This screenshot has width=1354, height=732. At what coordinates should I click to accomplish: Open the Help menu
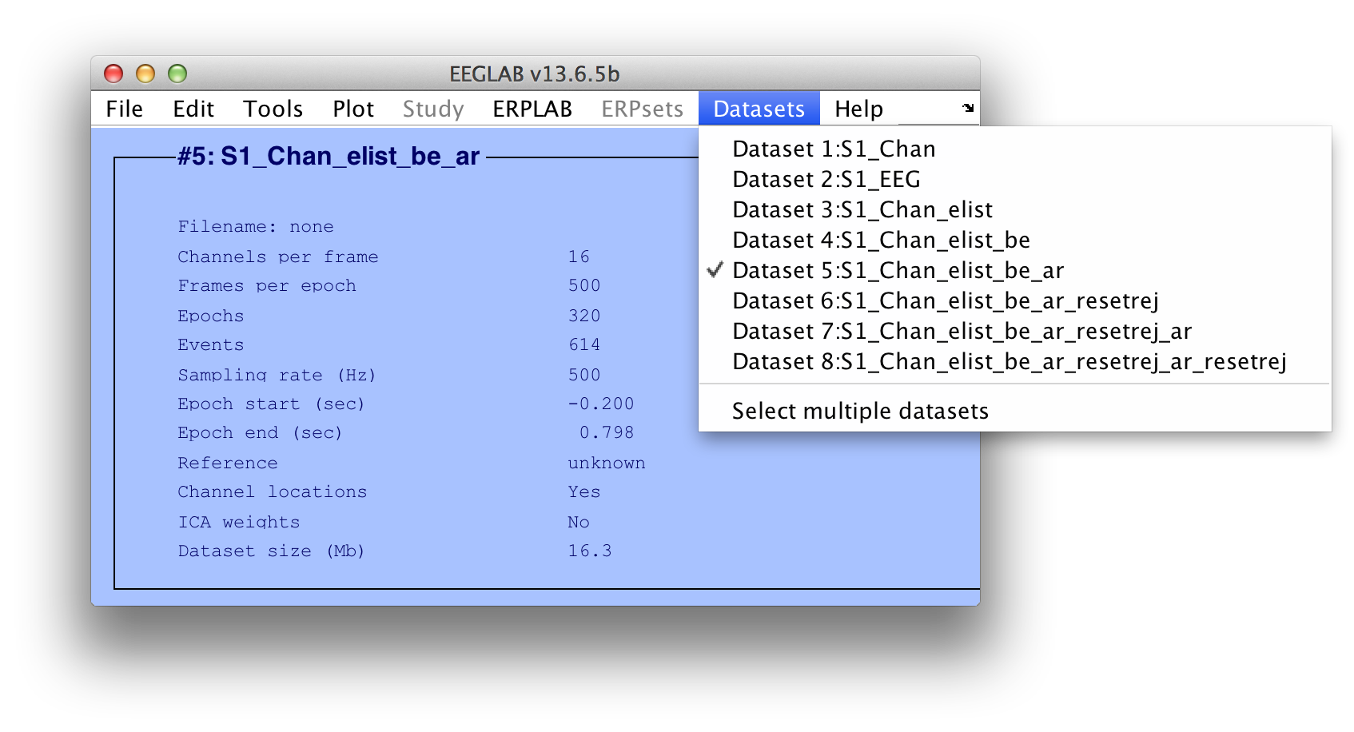858,109
